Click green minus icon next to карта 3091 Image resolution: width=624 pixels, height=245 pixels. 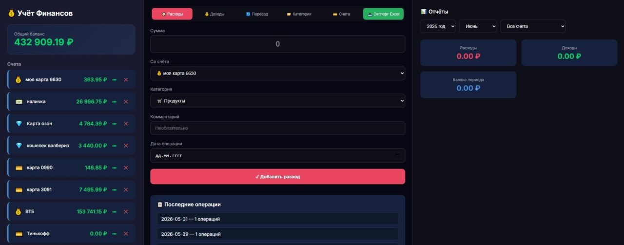115,190
